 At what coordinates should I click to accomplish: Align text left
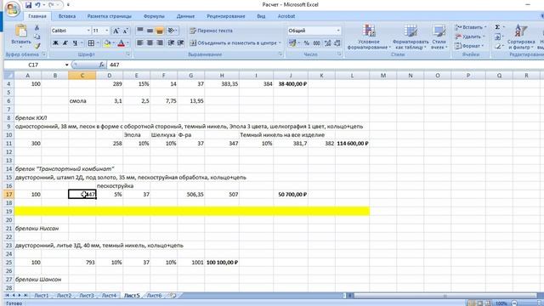click(x=140, y=43)
